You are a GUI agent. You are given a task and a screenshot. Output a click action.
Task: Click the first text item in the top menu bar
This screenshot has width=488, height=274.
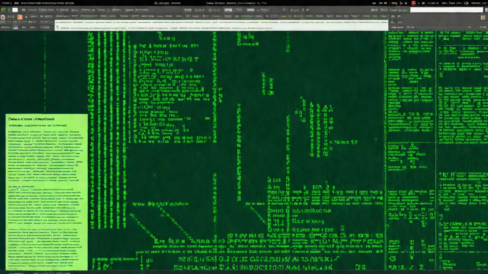(5, 3)
